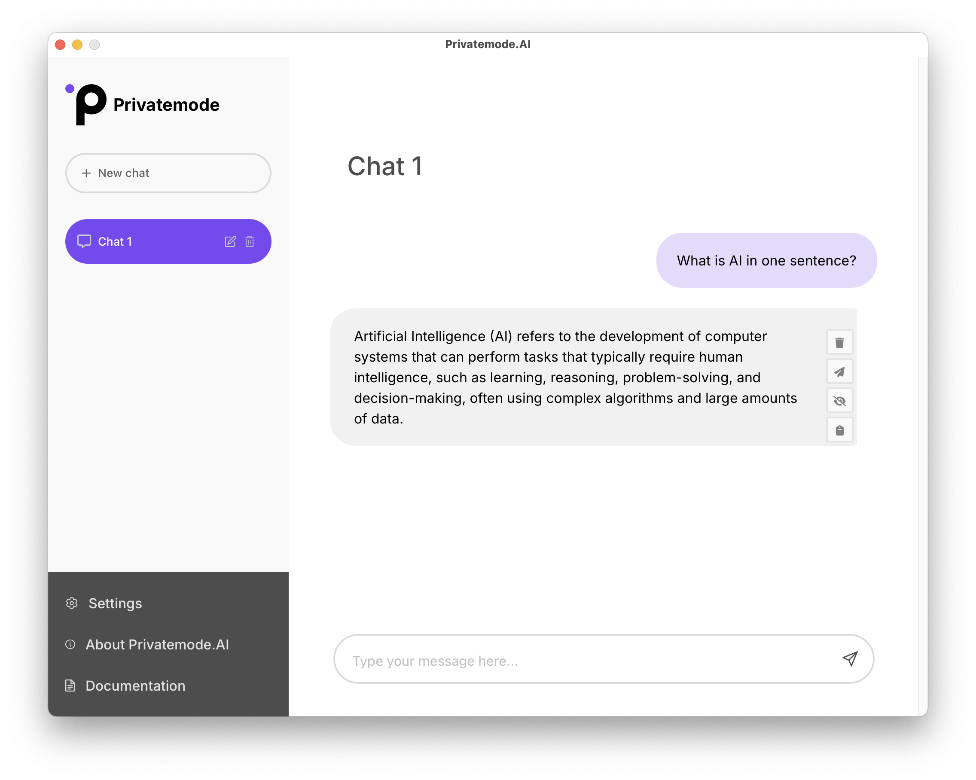Select the Chat 1 conversation

pos(168,241)
